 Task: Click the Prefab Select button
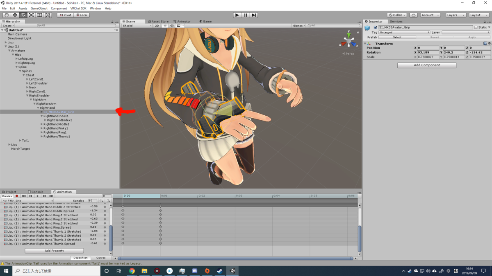click(397, 37)
